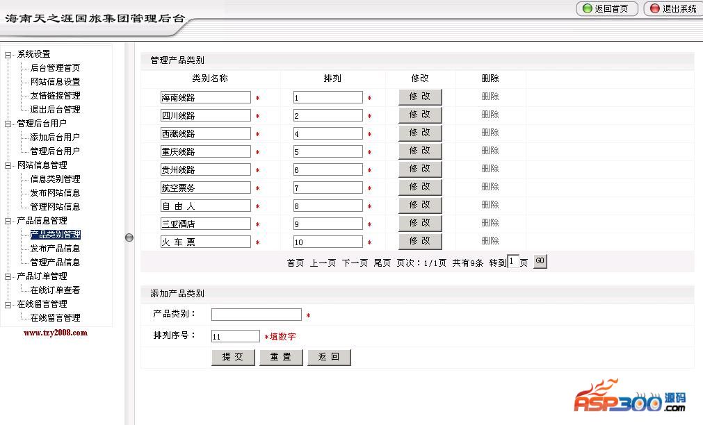
Task: Open 管理产品信息 in the sidebar
Action: pos(55,262)
